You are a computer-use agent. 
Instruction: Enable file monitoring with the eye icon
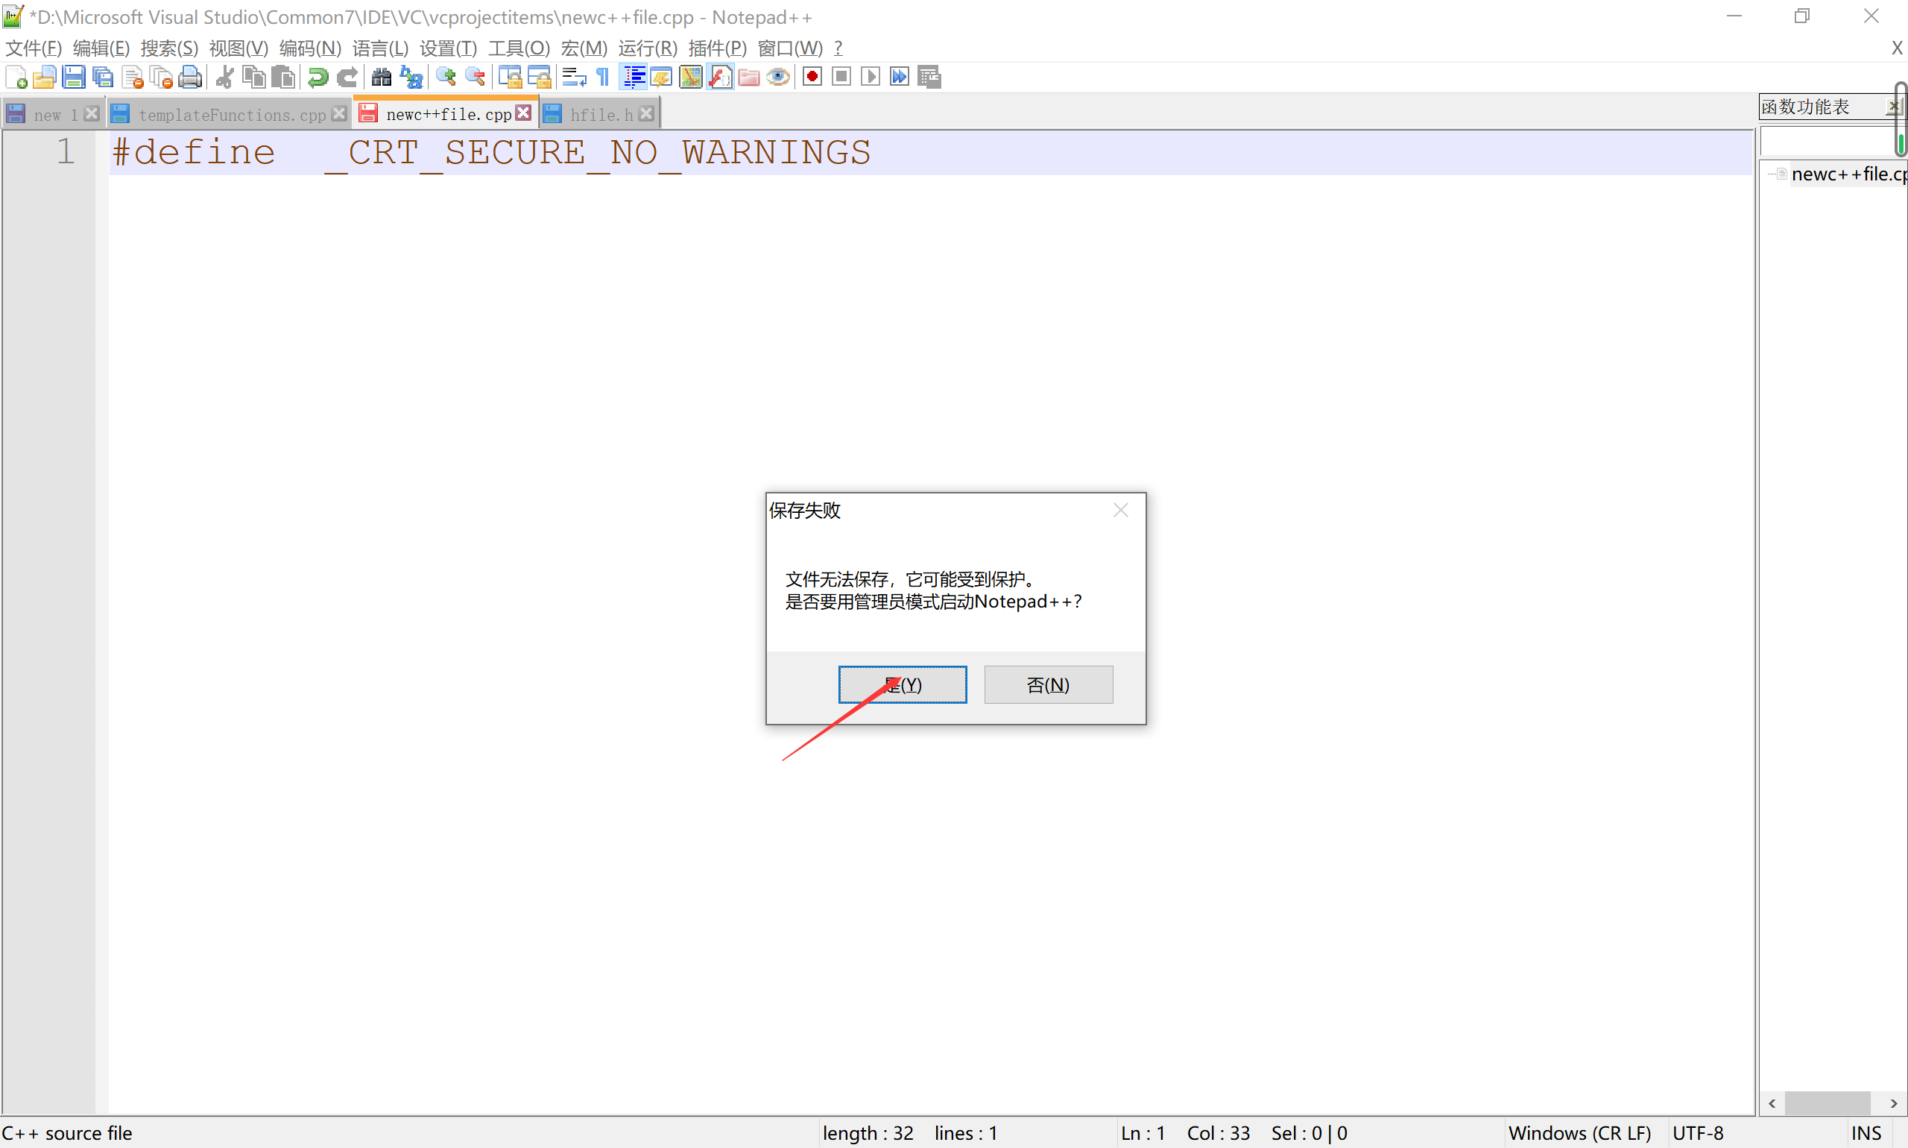(x=778, y=77)
